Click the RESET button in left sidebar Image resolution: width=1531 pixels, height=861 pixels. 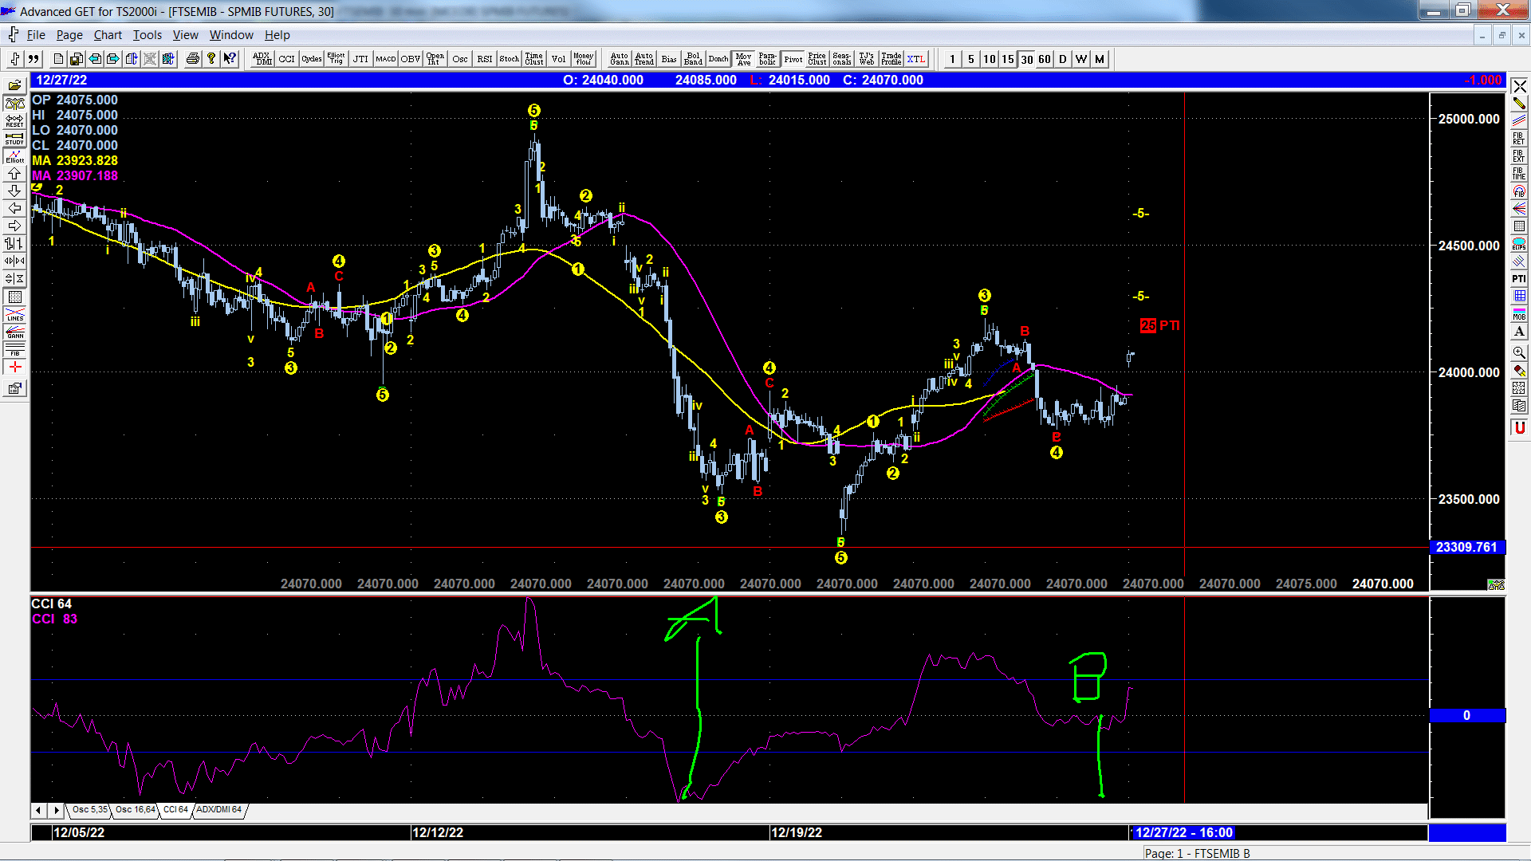pyautogui.click(x=14, y=121)
